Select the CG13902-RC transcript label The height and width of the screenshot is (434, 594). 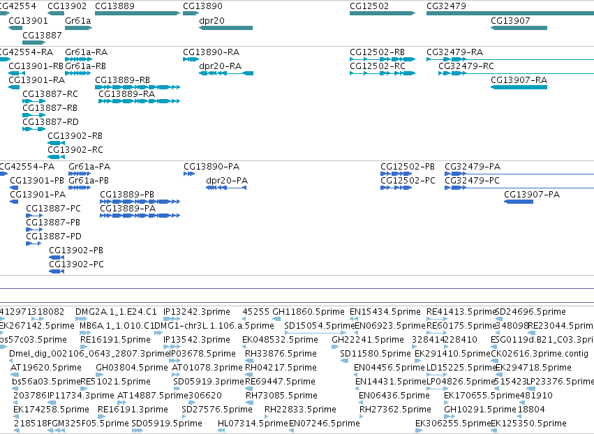[x=75, y=149]
